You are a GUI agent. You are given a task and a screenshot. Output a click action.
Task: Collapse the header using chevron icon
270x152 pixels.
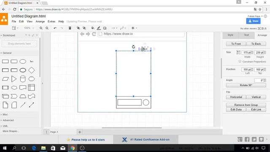pos(265,28)
